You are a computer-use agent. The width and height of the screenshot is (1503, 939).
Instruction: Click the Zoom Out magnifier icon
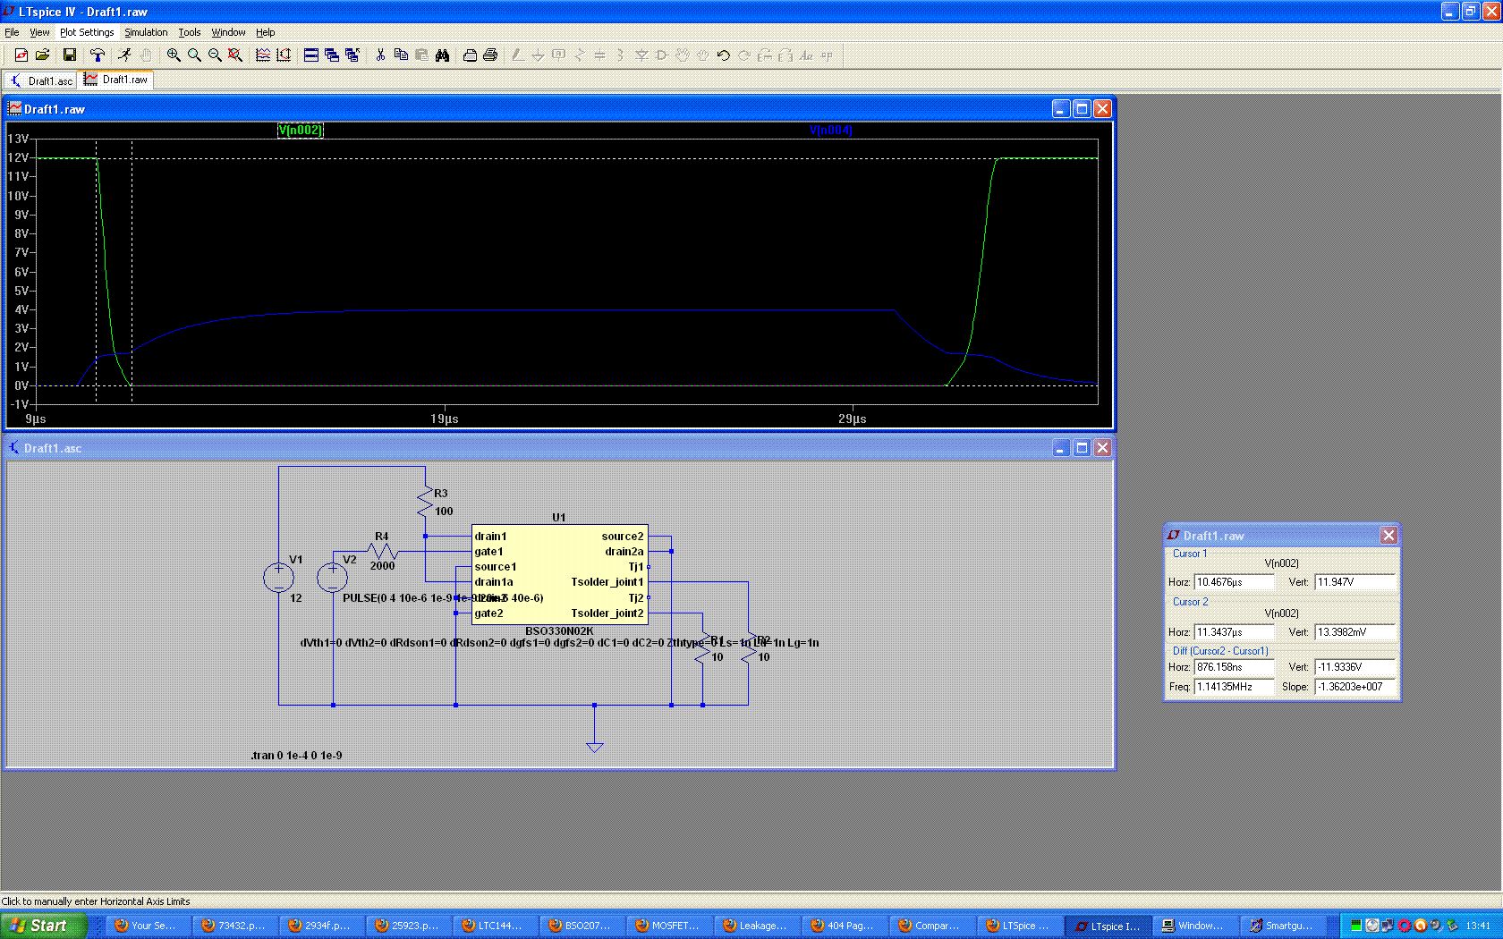(x=215, y=55)
